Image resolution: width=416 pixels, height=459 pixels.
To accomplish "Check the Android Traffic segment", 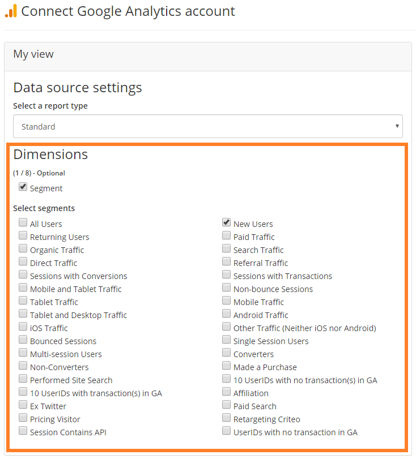I will [226, 314].
